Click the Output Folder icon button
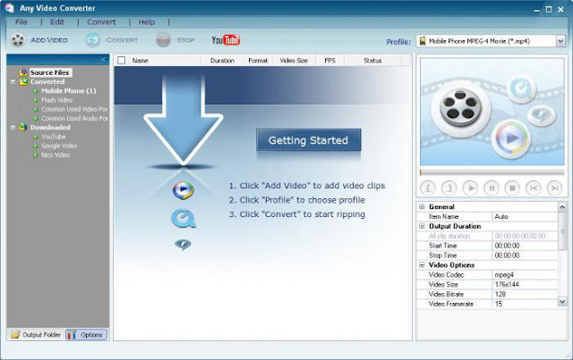 (36, 334)
